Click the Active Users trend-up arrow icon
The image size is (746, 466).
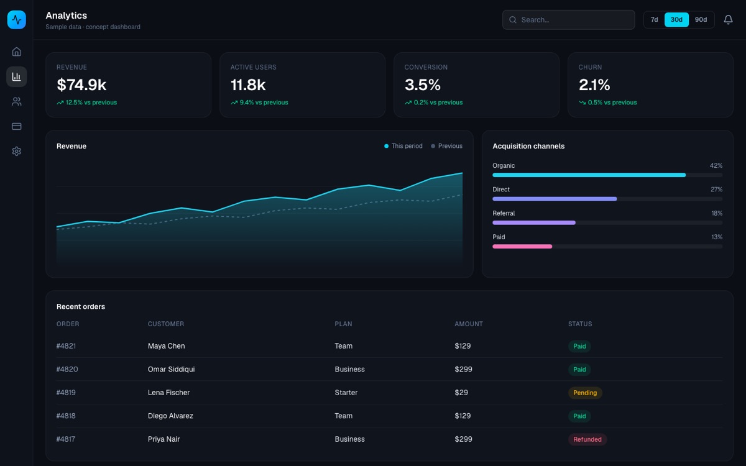[234, 103]
